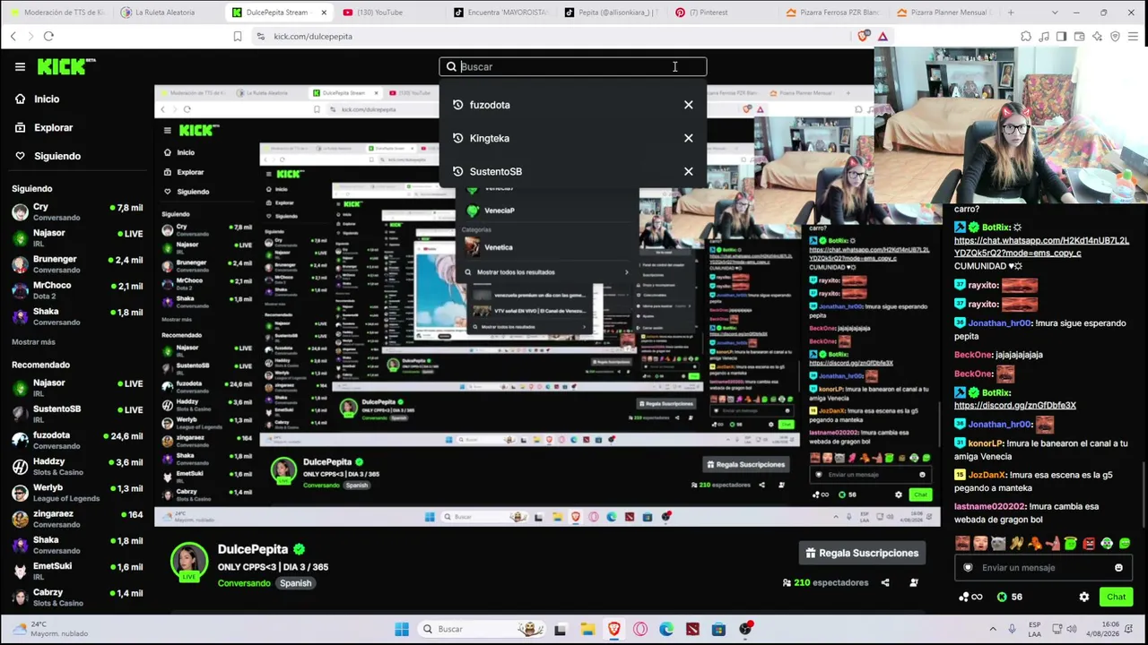Select recent search fuzodota
The height and width of the screenshot is (645, 1148).
490,105
